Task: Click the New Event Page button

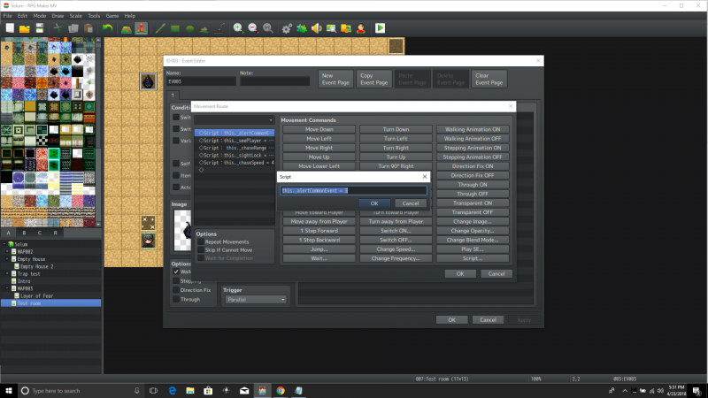Action: pyautogui.click(x=335, y=79)
